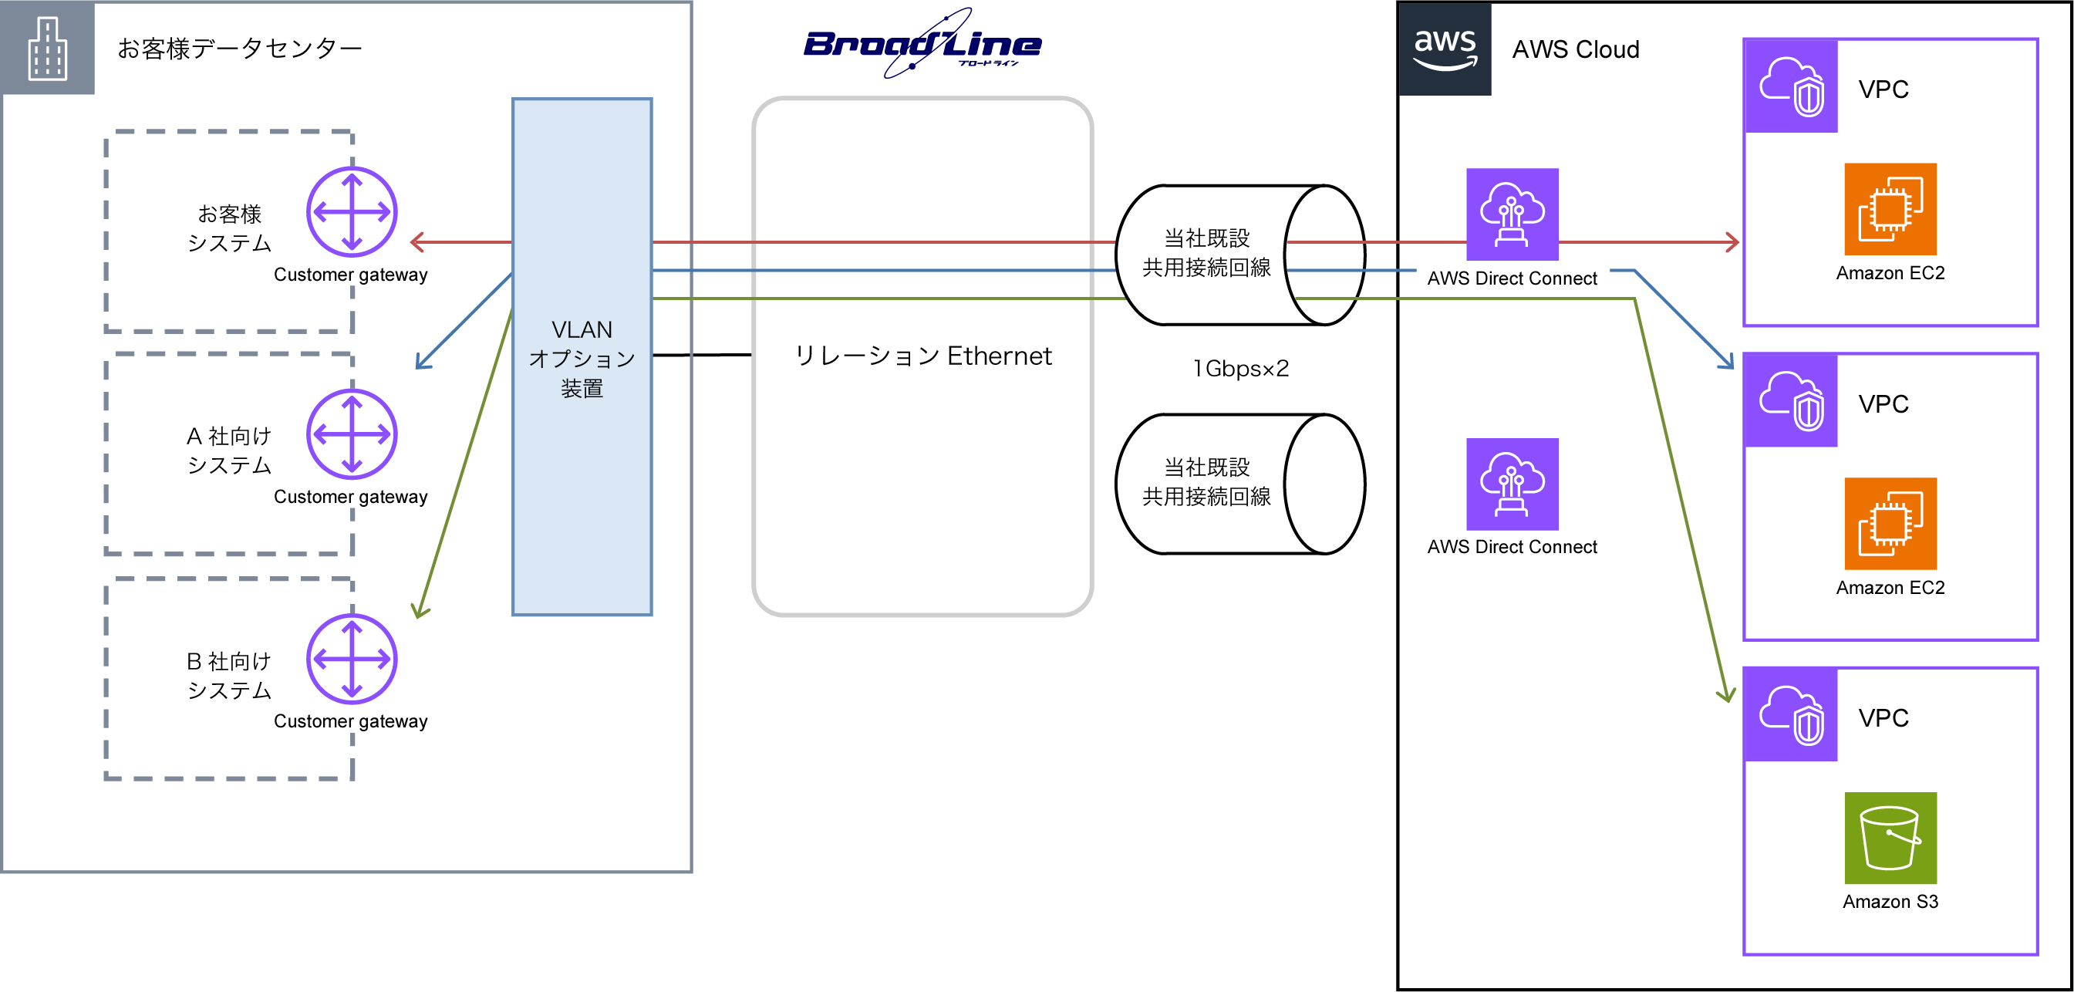The height and width of the screenshot is (992, 2074).
Task: Click the VPC shield icon above Amazon S3
Action: pos(1792,715)
